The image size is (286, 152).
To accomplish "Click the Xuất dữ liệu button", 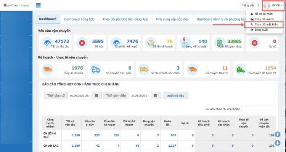I will pyautogui.click(x=175, y=96).
